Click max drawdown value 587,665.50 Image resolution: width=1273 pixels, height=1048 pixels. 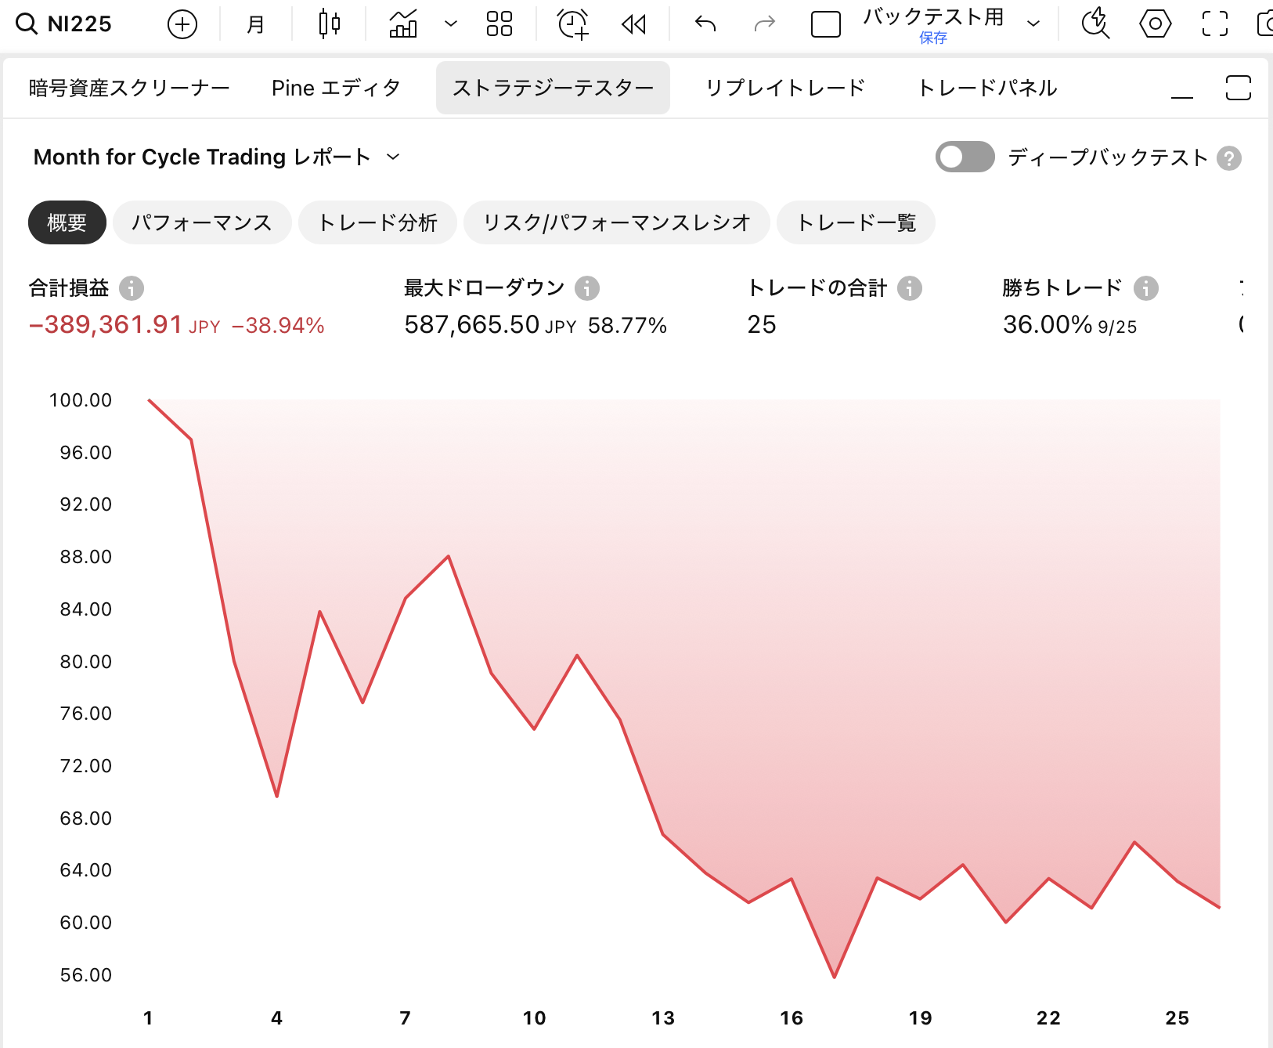472,324
